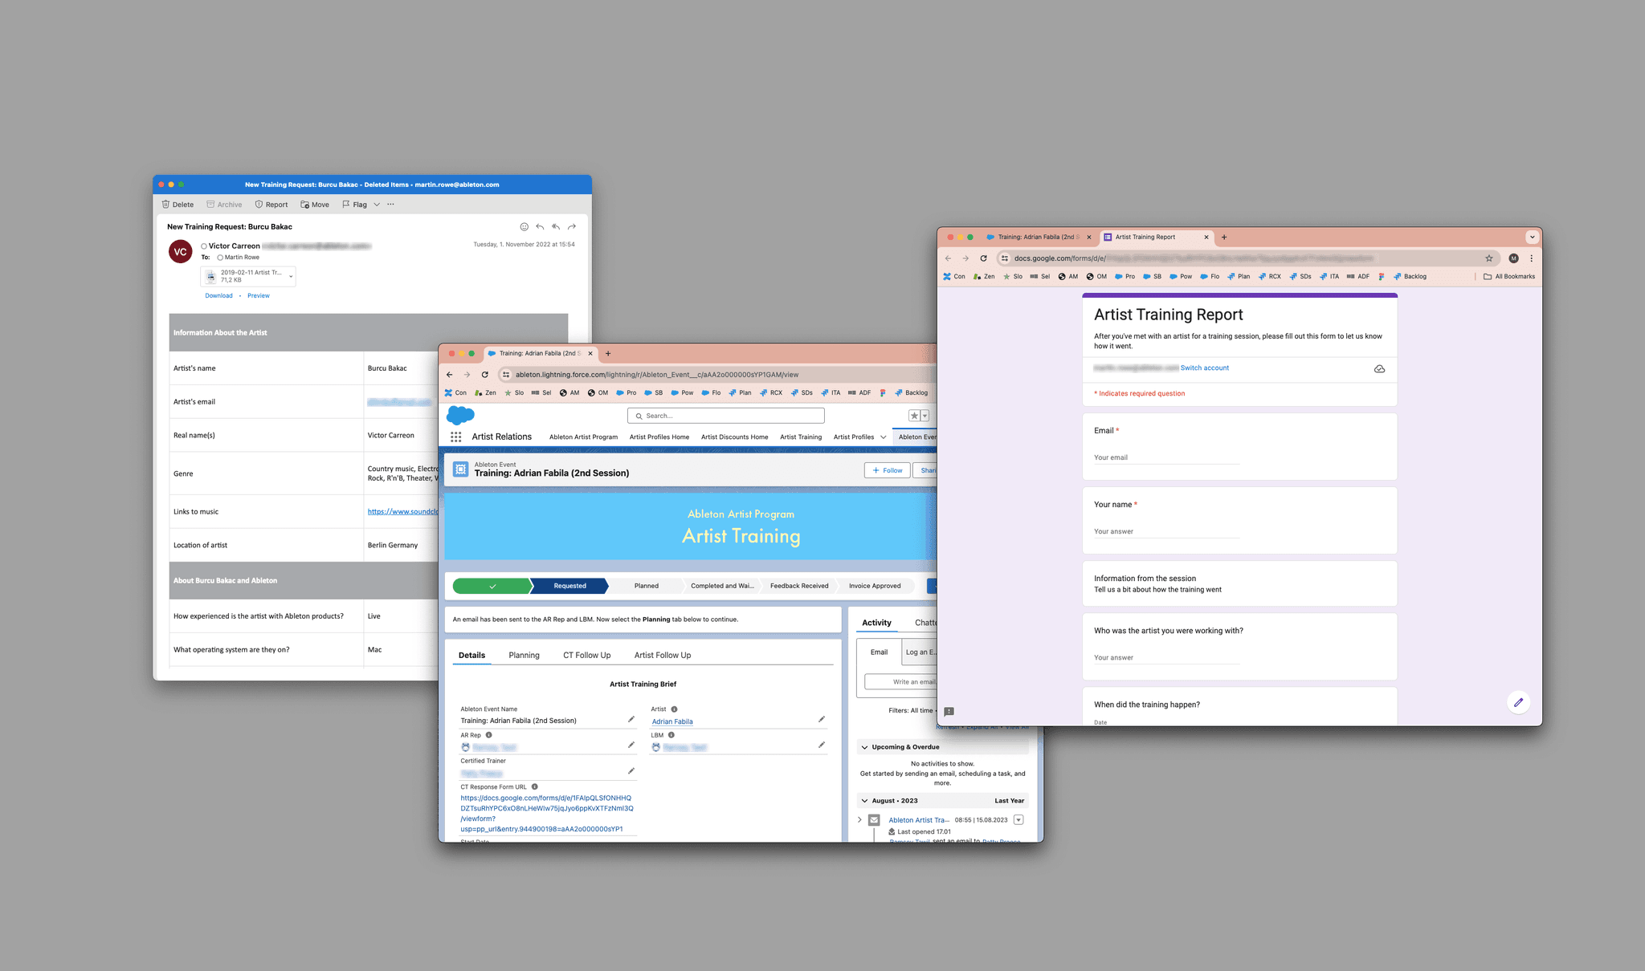This screenshot has width=1645, height=971.
Task: Move the email to another folder
Action: 315,205
